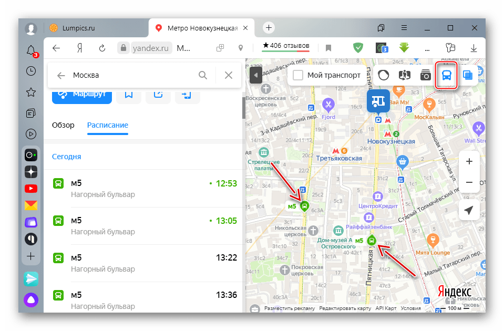Collapse the side panel with arrow
Image resolution: width=504 pixels, height=331 pixels.
[255, 75]
